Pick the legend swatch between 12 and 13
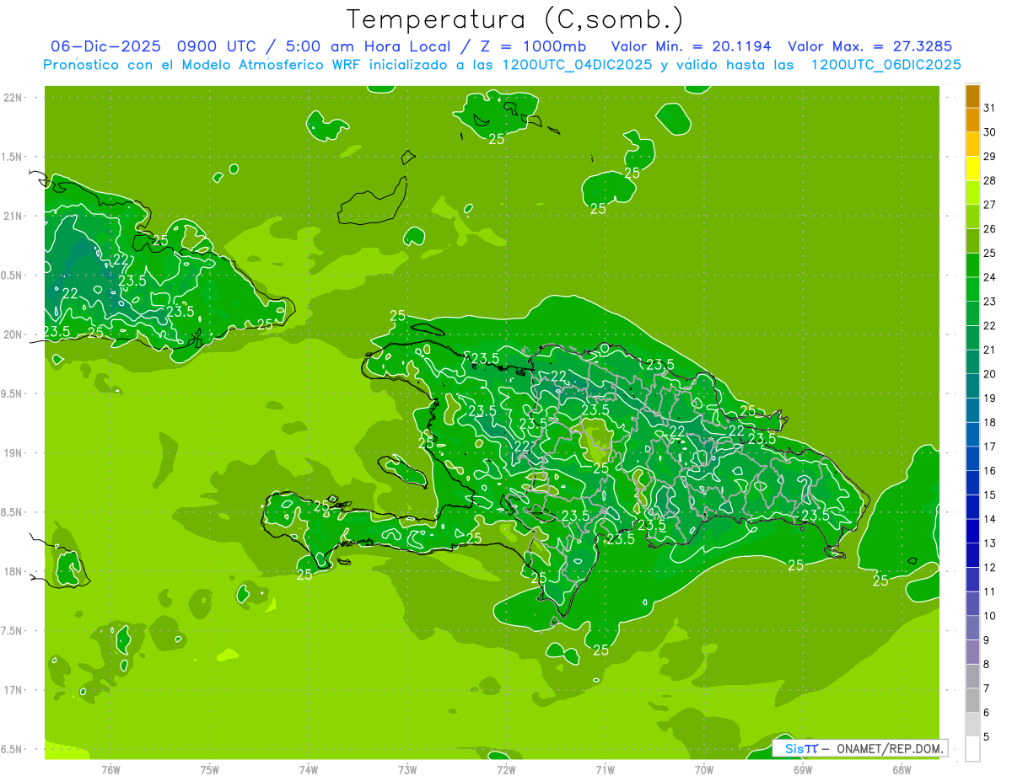 [972, 556]
